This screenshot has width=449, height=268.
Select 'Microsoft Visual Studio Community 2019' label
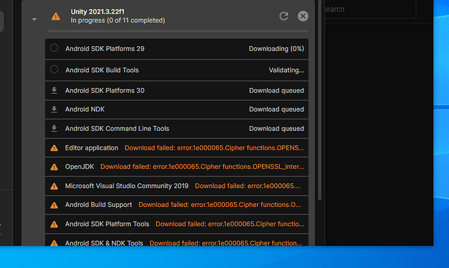click(x=127, y=186)
